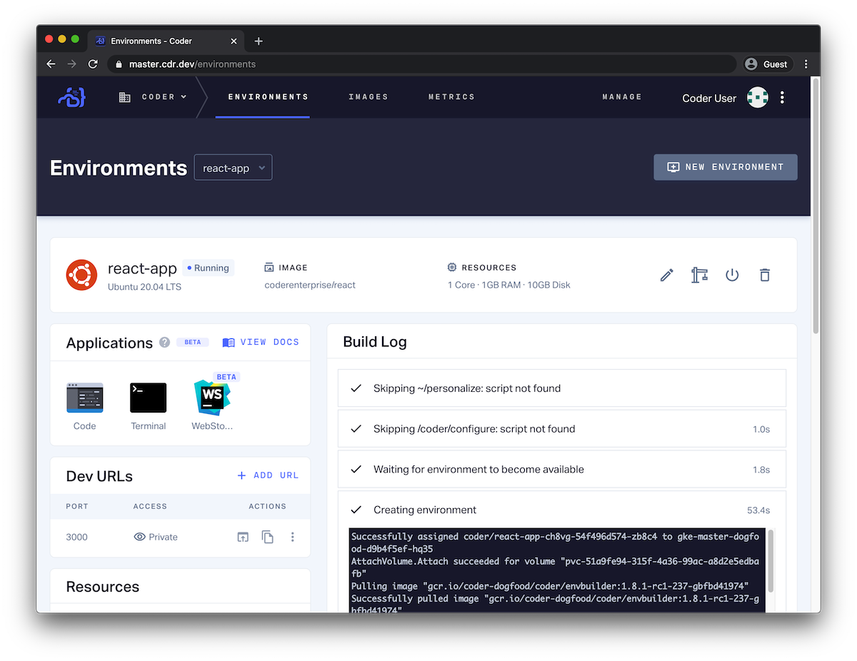This screenshot has height=661, width=857.
Task: Open the Manage section
Action: 622,97
